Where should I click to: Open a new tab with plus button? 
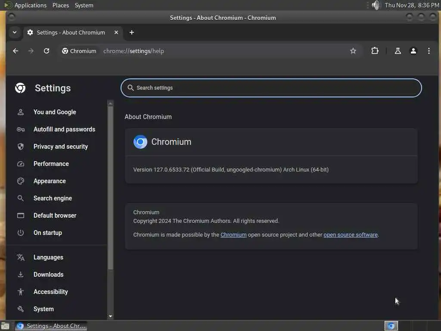[x=132, y=32]
